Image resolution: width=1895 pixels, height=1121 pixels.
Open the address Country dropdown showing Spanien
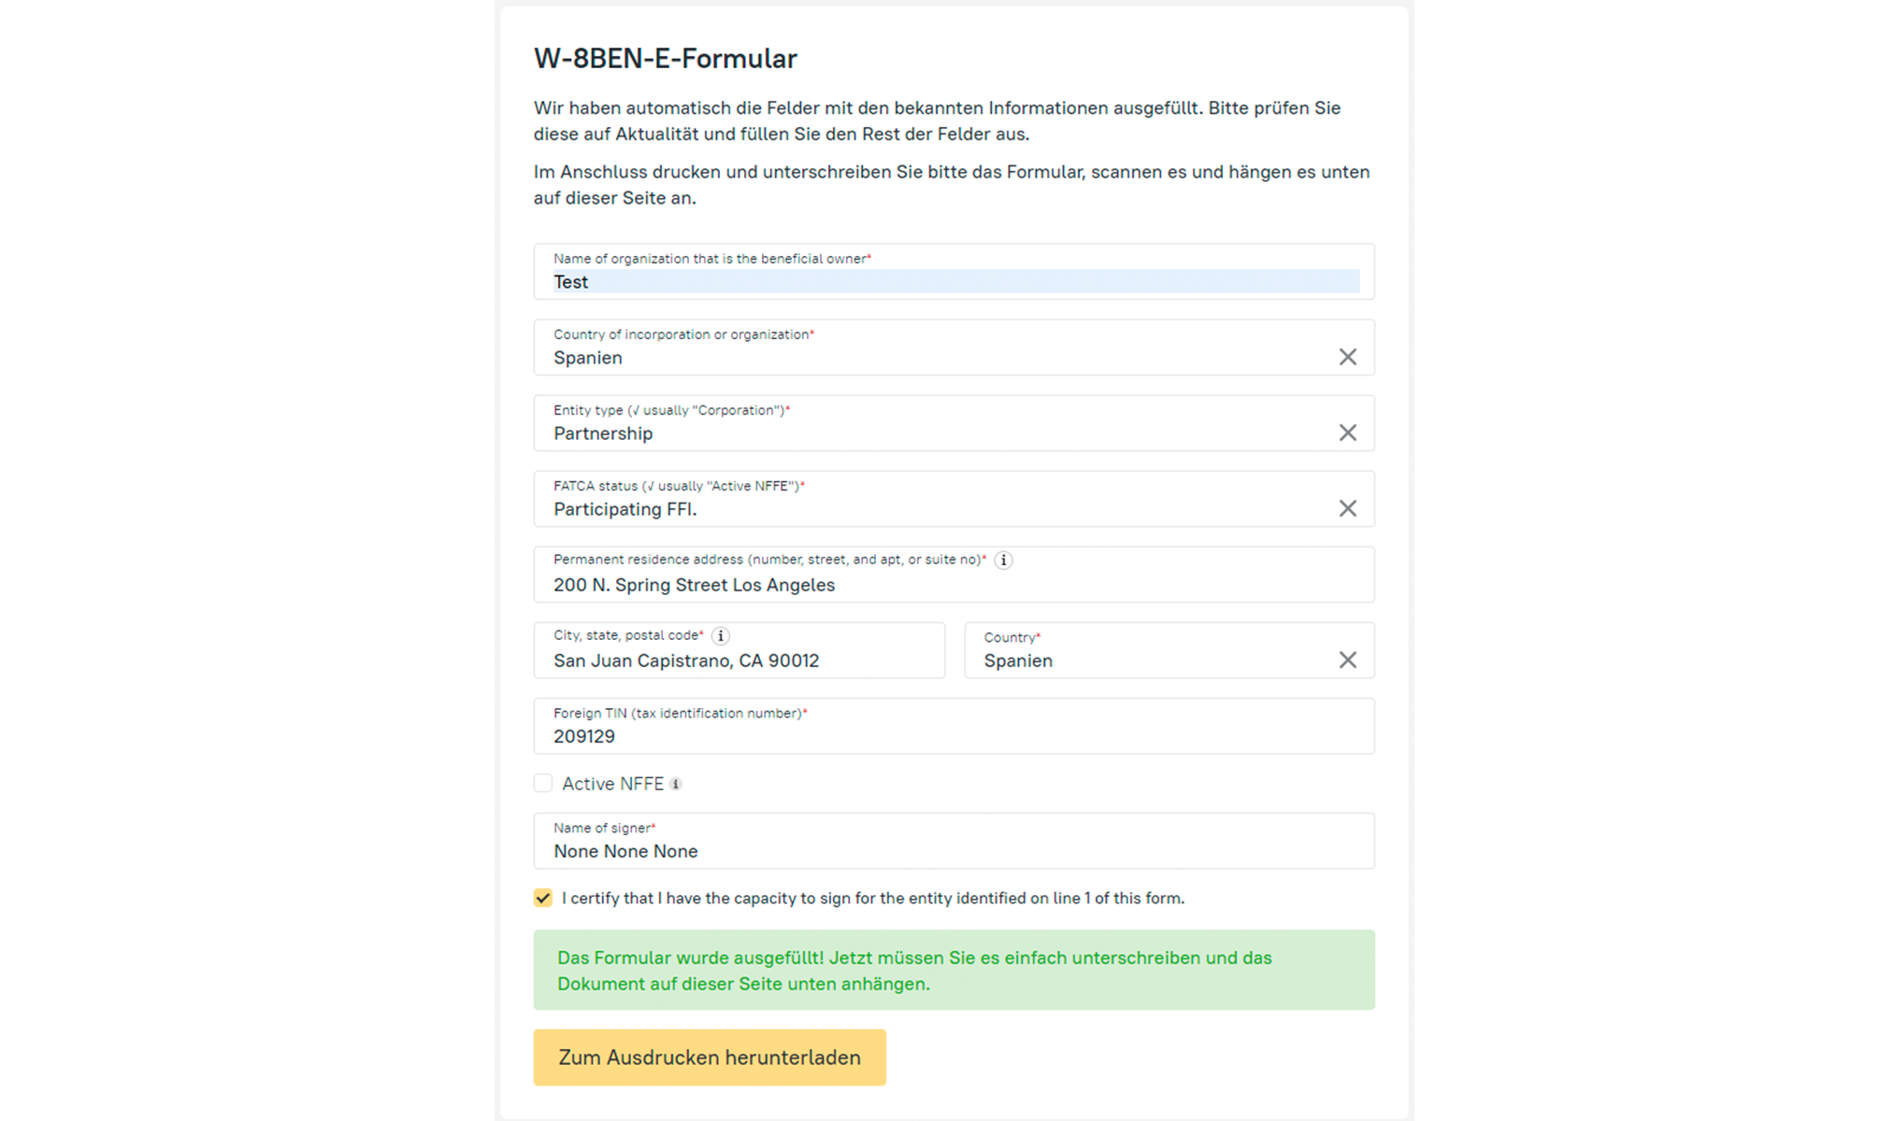(x=1150, y=660)
